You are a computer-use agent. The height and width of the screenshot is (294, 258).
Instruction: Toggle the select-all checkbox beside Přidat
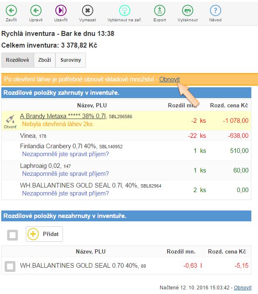tap(13, 235)
